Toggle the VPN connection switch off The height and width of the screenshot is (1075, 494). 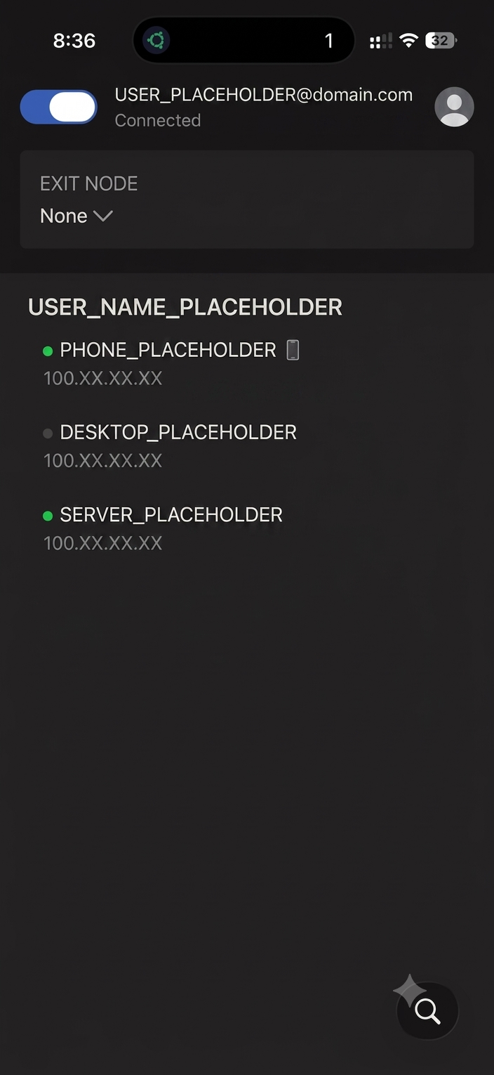point(59,107)
